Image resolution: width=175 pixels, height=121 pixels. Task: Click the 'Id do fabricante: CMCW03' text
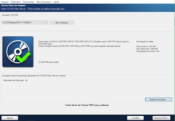click(x=147, y=49)
